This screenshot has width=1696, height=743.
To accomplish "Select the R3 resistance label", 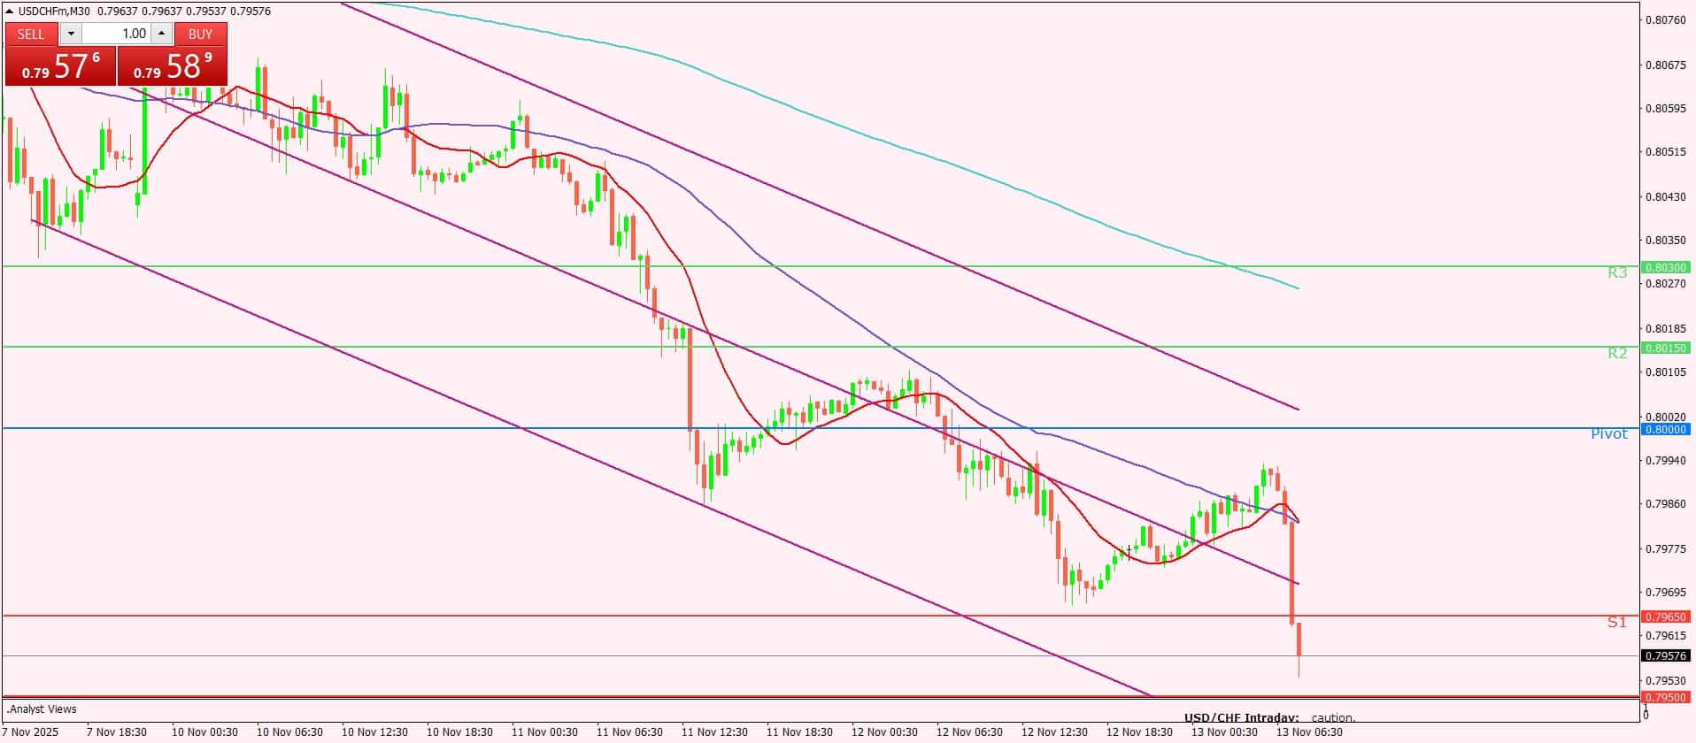I will [x=1617, y=272].
